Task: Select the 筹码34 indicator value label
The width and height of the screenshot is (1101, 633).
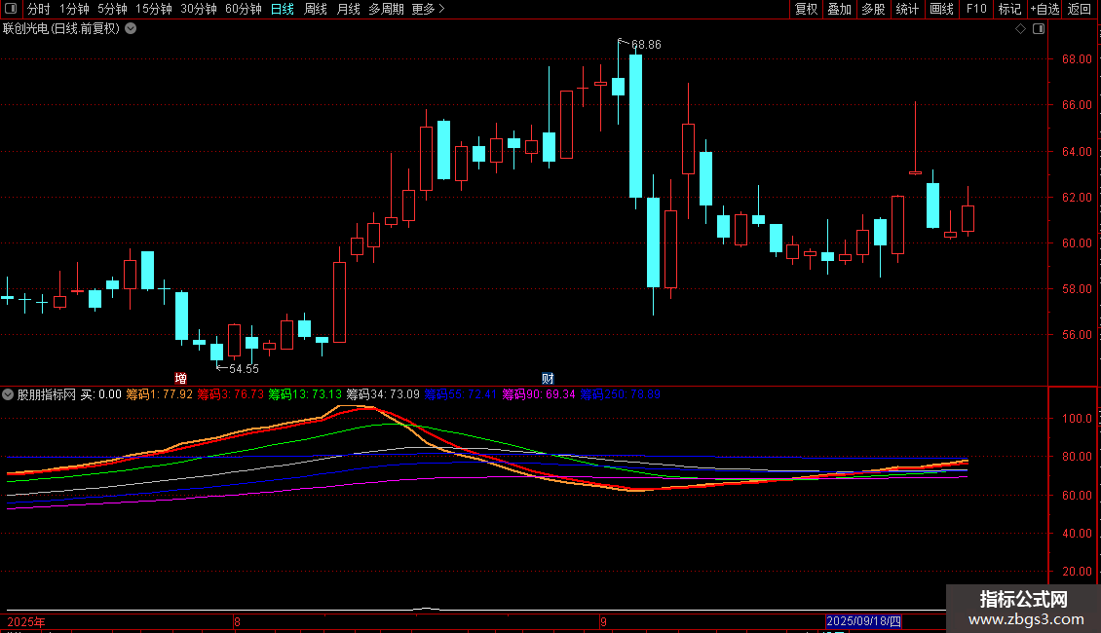Action: coord(383,394)
